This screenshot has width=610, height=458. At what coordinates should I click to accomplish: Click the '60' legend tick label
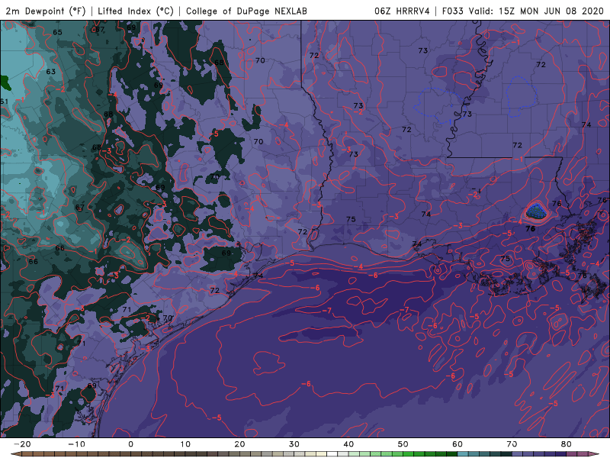(457, 444)
